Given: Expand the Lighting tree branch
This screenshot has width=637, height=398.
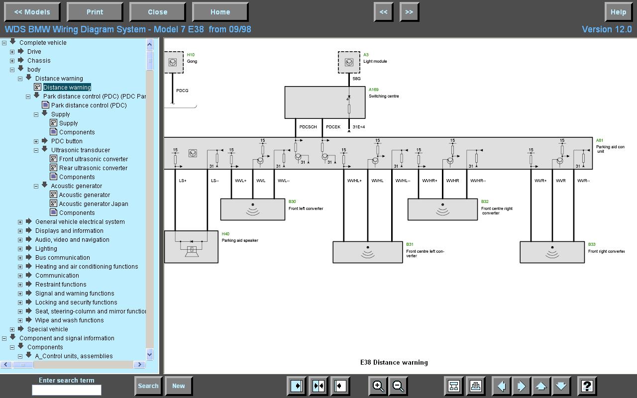Looking at the screenshot, I should [20, 249].
